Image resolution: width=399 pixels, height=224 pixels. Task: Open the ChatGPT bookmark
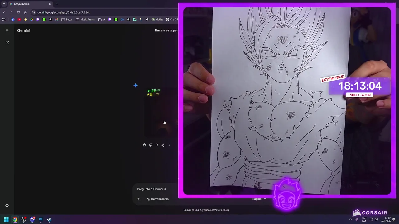coord(172,19)
